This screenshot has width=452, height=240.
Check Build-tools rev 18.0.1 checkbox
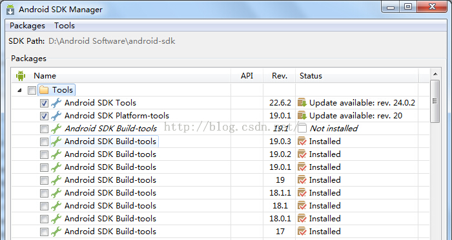pos(44,219)
